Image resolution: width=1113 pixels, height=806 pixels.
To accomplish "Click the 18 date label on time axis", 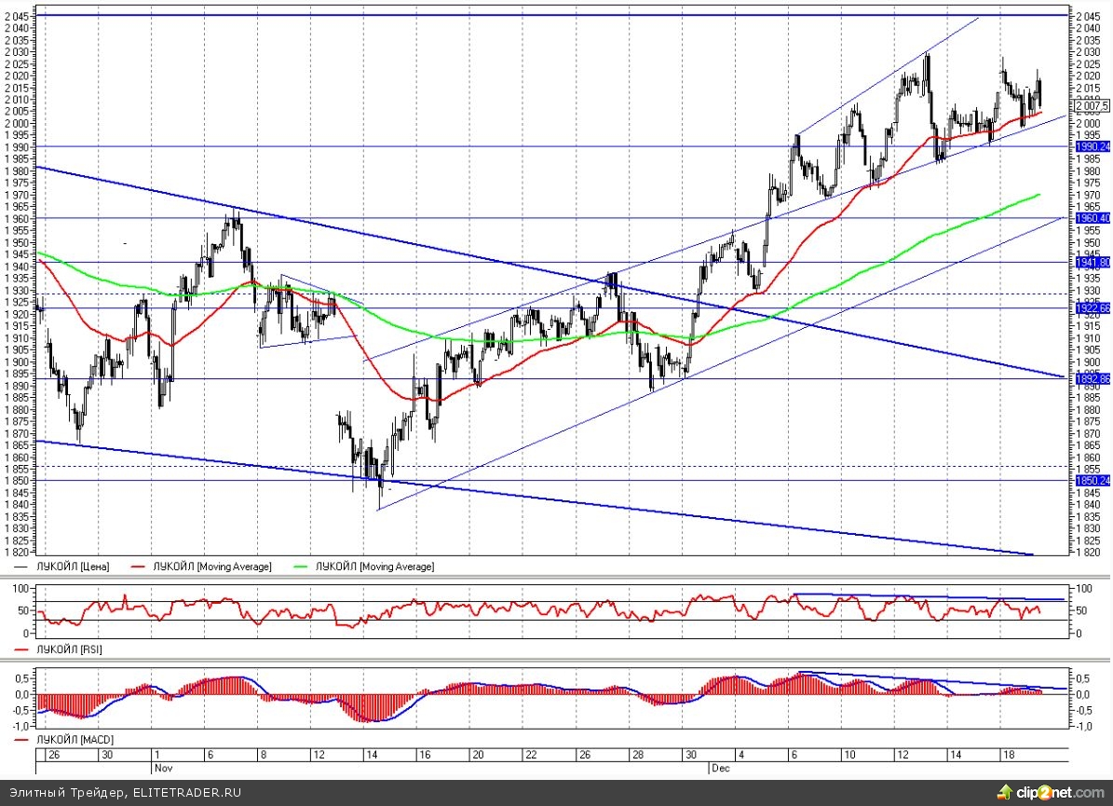I will click(x=1006, y=754).
